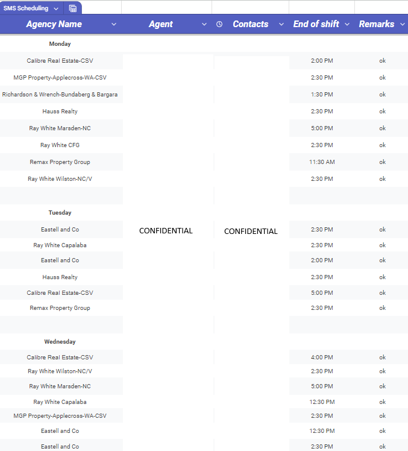Open the SMS Scheduling table name dropdown
The height and width of the screenshot is (451, 408).
click(x=56, y=8)
